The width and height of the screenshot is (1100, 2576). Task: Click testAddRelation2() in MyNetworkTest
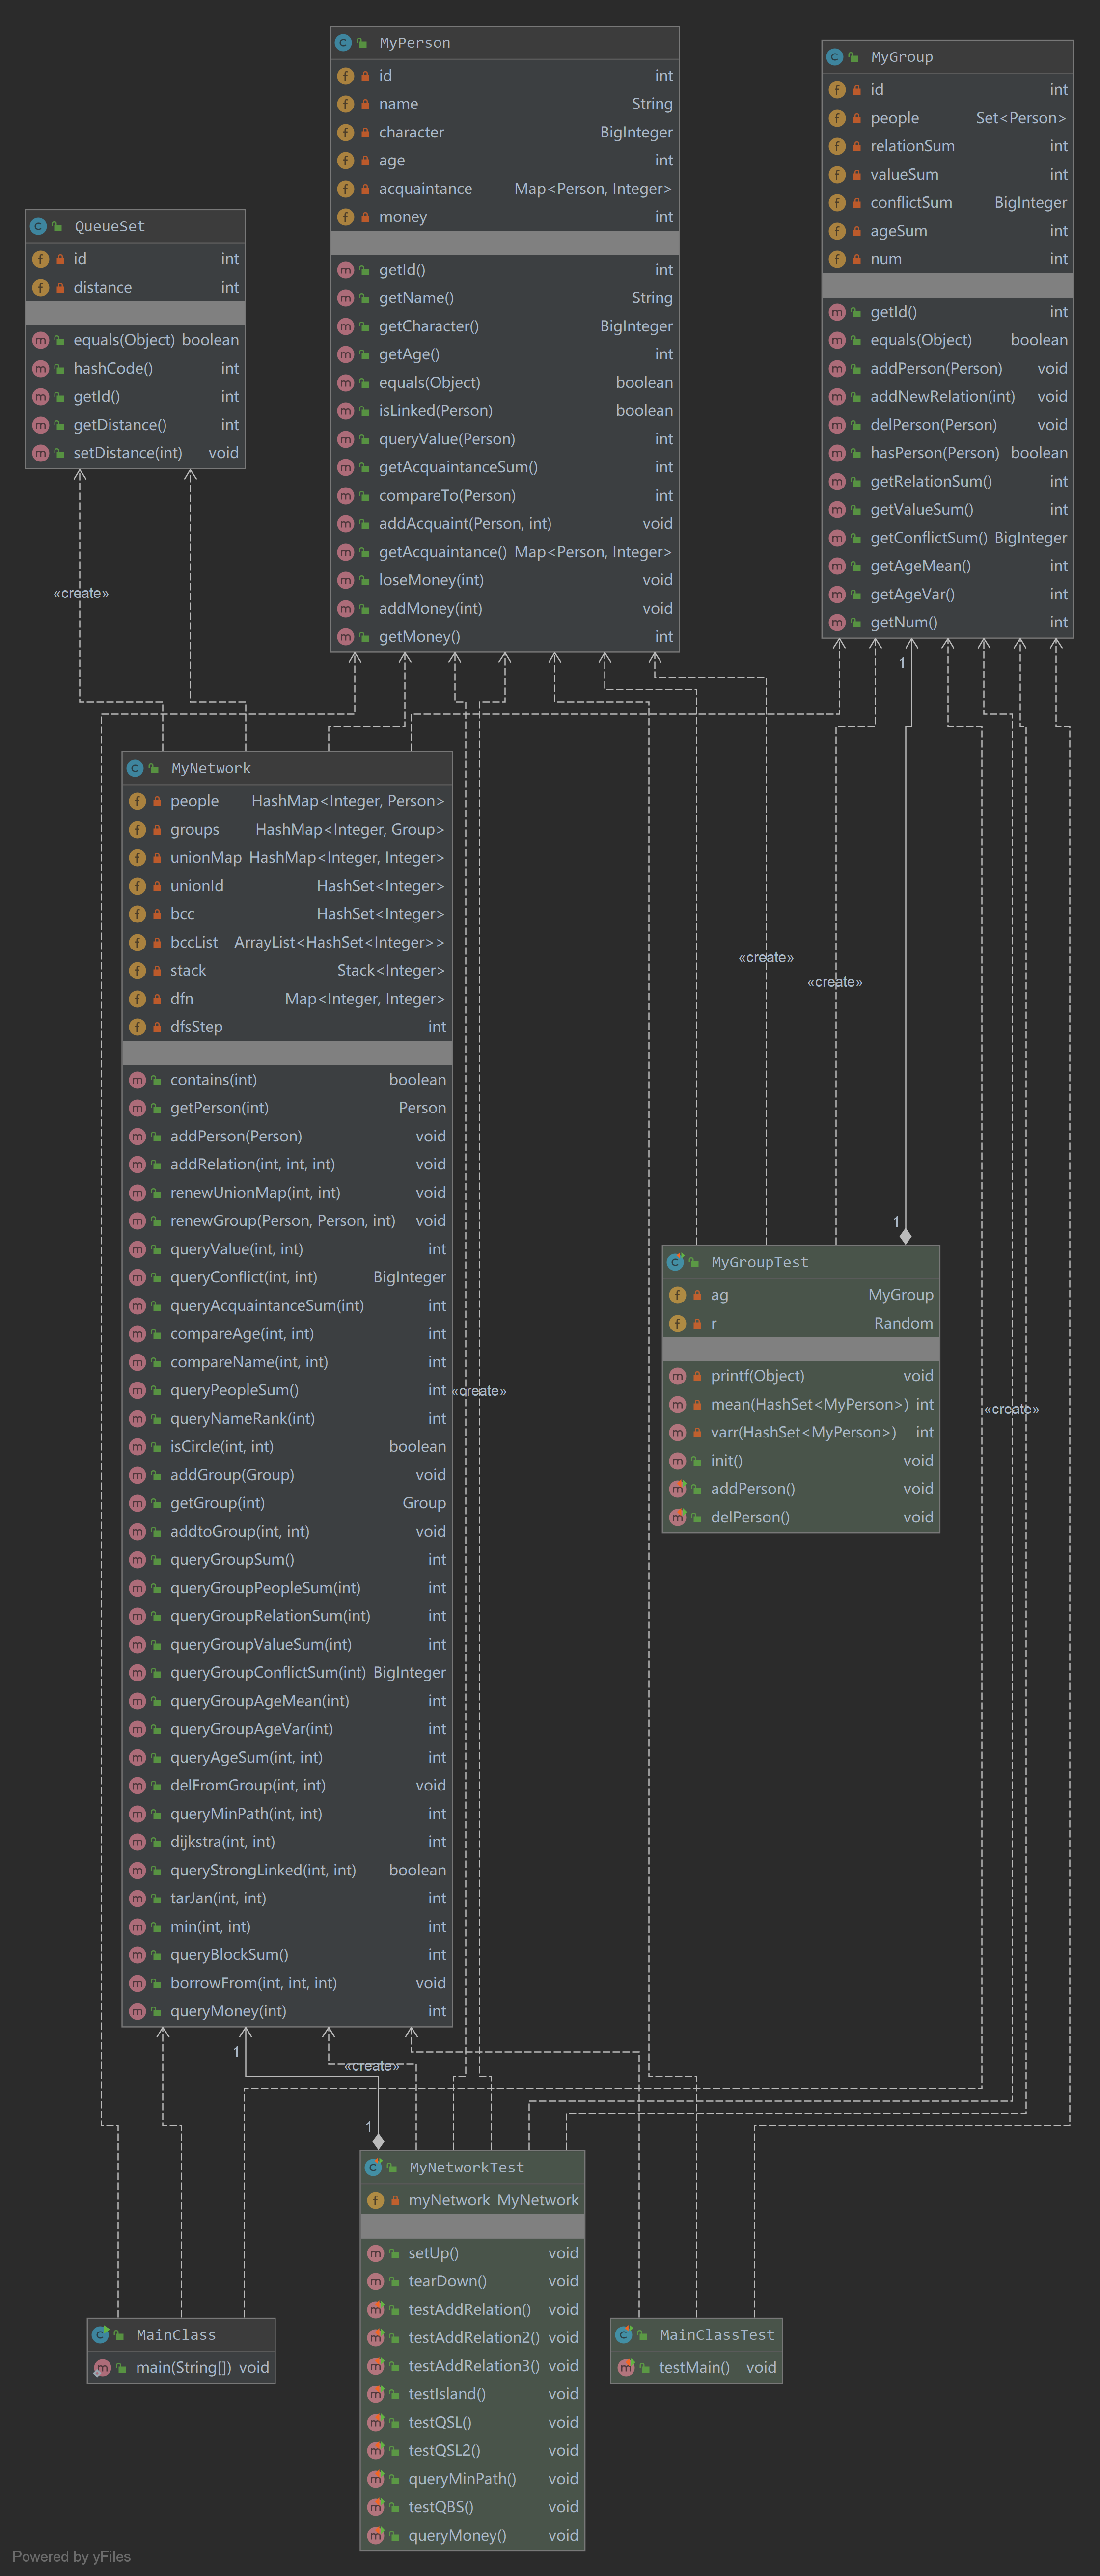click(473, 2338)
